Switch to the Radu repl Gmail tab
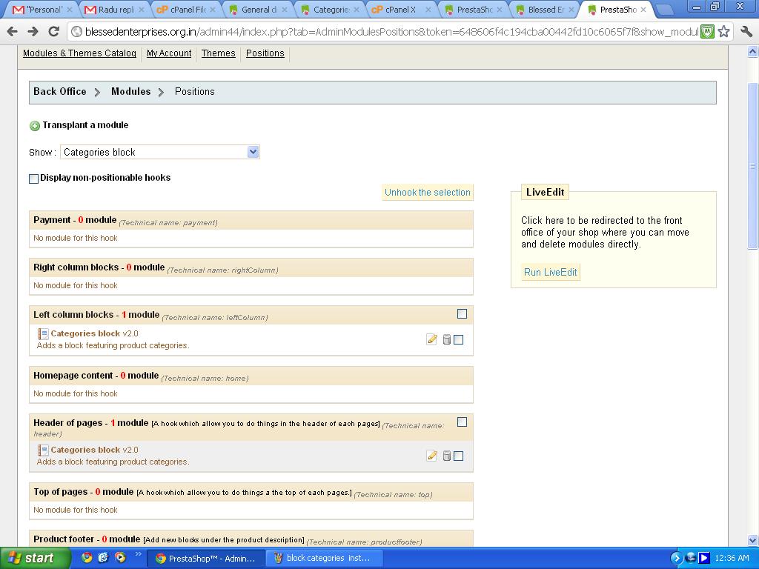Image resolution: width=759 pixels, height=569 pixels. 114,10
